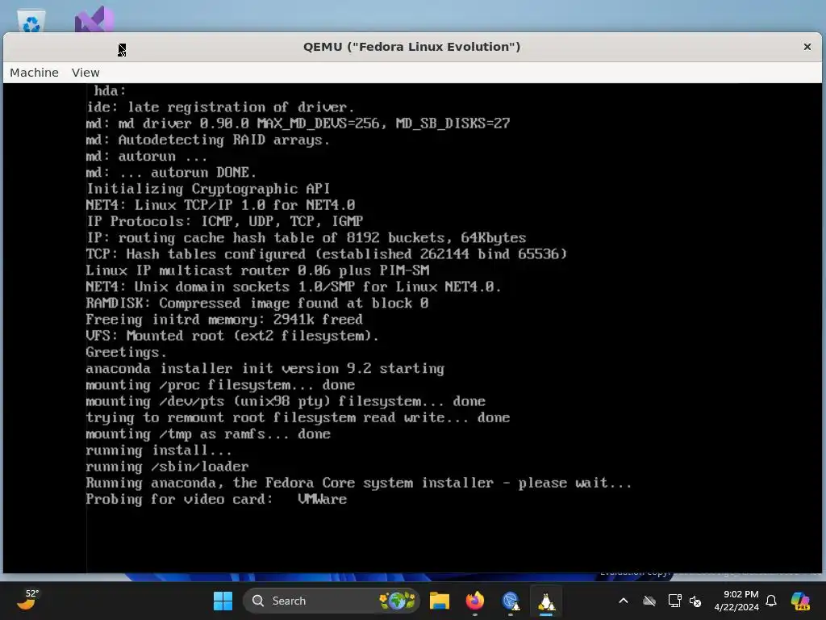Click the "Greetings." line

point(126,352)
